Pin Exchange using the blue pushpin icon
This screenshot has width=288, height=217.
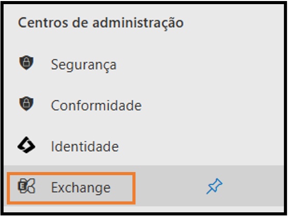tap(215, 186)
